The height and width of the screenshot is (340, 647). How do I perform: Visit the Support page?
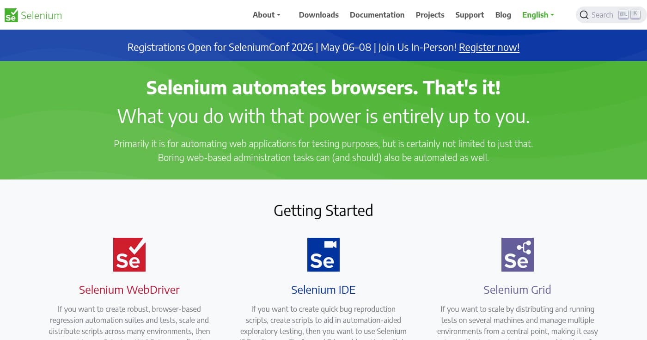pos(470,15)
